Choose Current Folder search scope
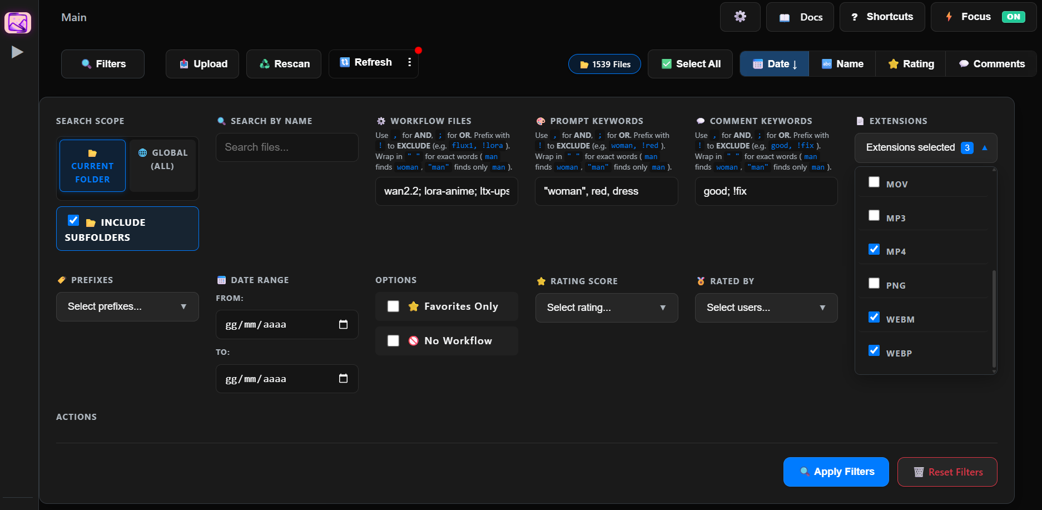Image resolution: width=1042 pixels, height=510 pixels. tap(92, 166)
